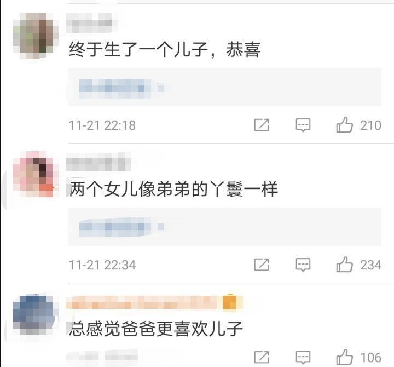The width and height of the screenshot is (394, 367).
Task: Open second commenter's pink avatar
Action: point(36,174)
